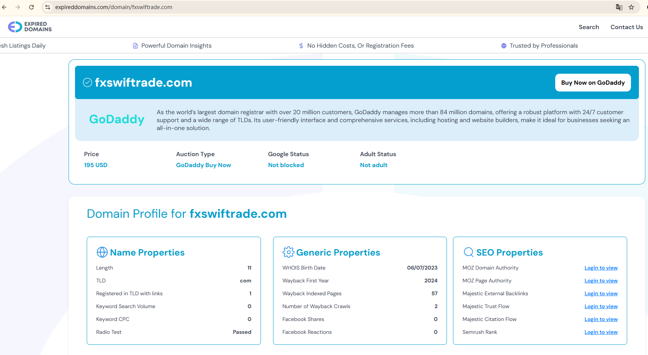The image size is (648, 355).
Task: Click the Trusted by Professionals text
Action: point(544,46)
